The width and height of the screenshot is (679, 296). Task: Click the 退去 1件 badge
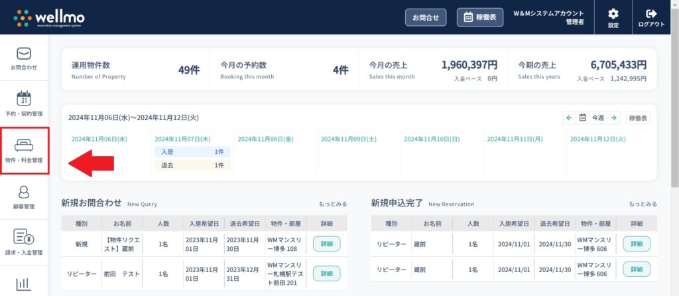(x=193, y=165)
